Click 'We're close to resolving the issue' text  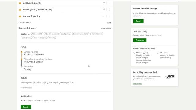pyautogui.click(x=38, y=59)
